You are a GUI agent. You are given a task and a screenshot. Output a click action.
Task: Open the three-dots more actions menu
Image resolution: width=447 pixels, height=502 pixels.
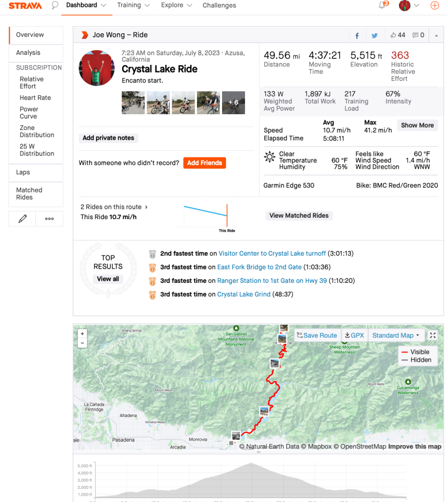(x=50, y=219)
